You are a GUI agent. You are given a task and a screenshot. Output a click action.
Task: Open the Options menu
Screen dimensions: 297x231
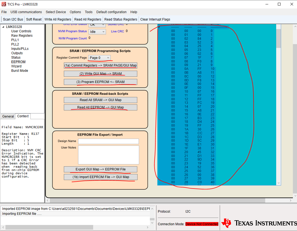(x=75, y=12)
